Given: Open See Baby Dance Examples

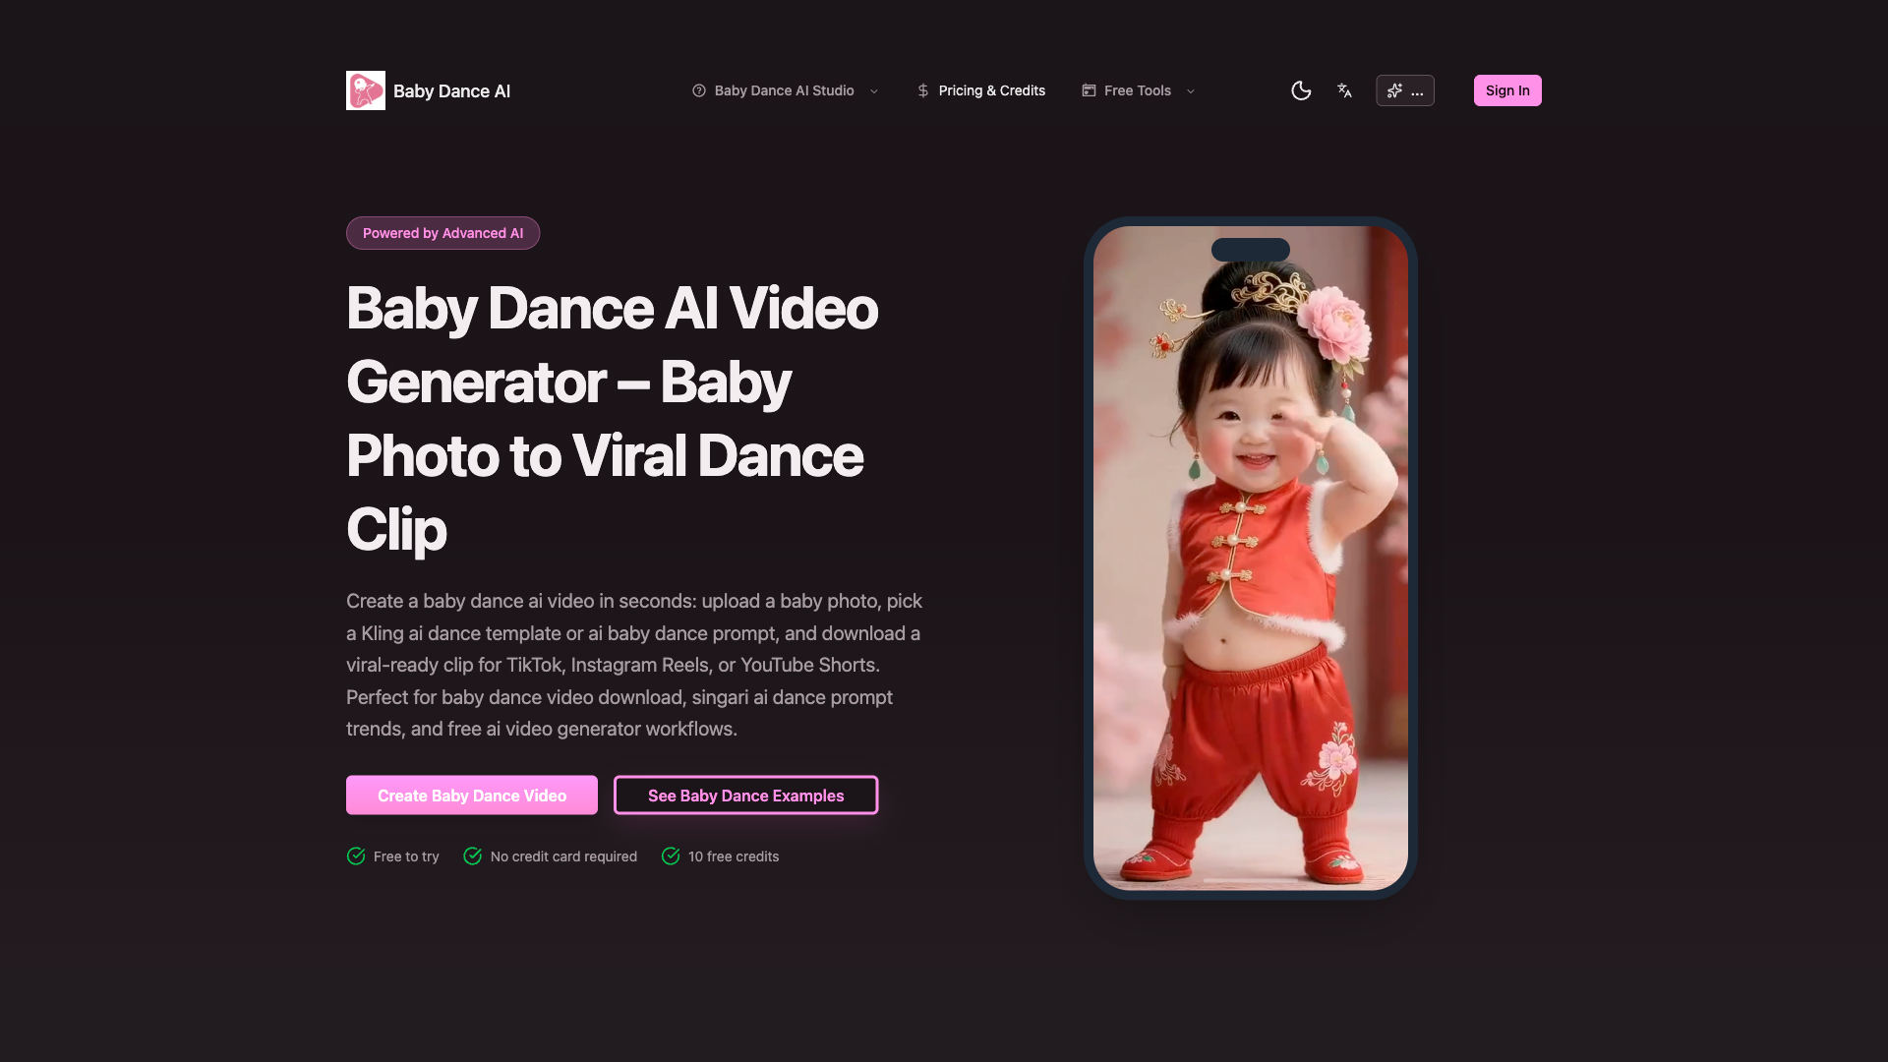Looking at the screenshot, I should (744, 795).
